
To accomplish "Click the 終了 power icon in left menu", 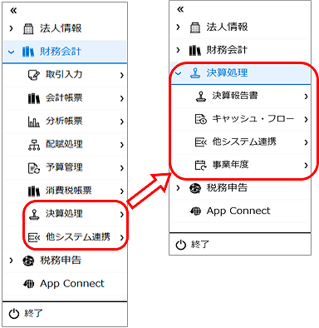I will 14,314.
